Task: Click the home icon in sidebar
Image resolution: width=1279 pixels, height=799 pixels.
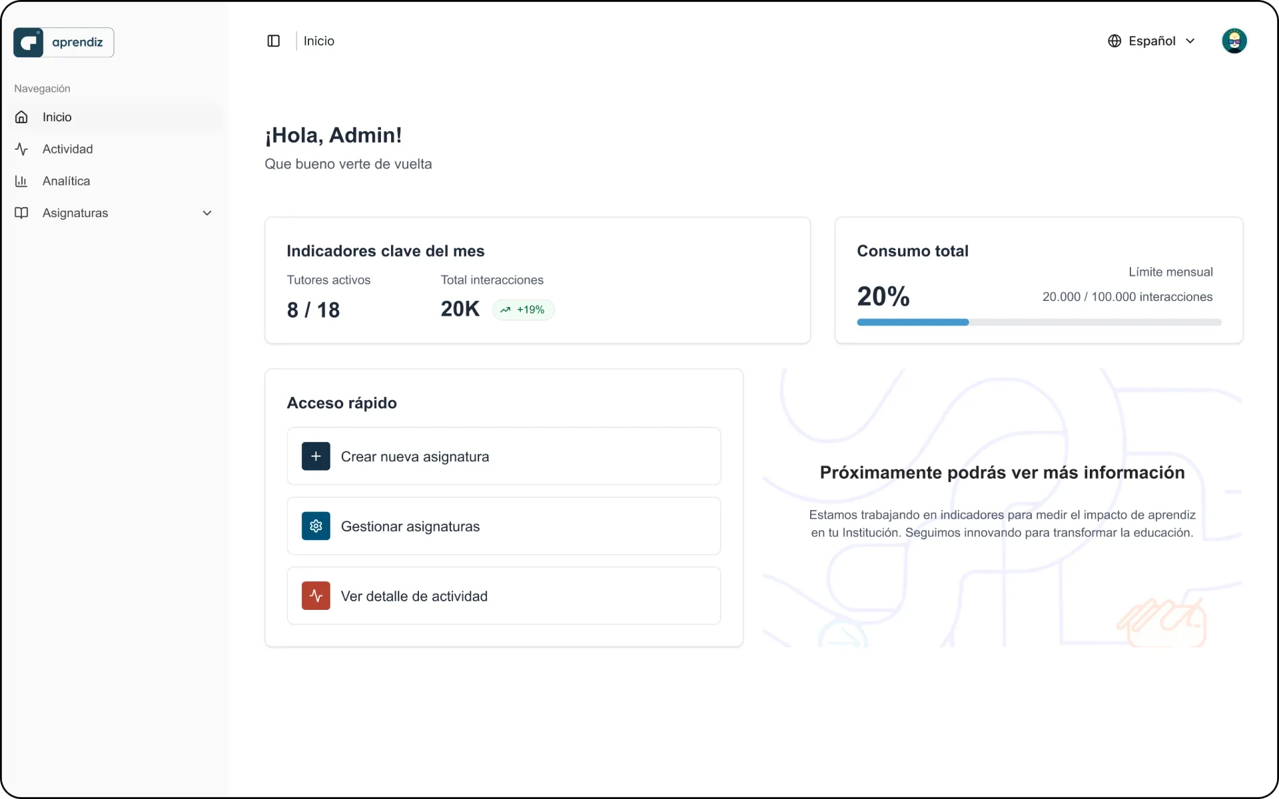Action: coord(21,117)
